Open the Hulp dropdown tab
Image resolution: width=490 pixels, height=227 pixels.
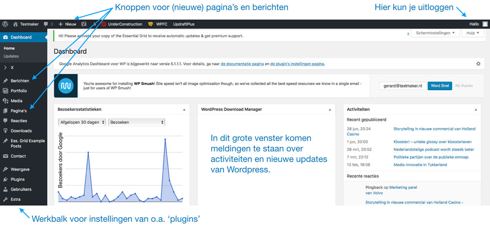coord(473,33)
